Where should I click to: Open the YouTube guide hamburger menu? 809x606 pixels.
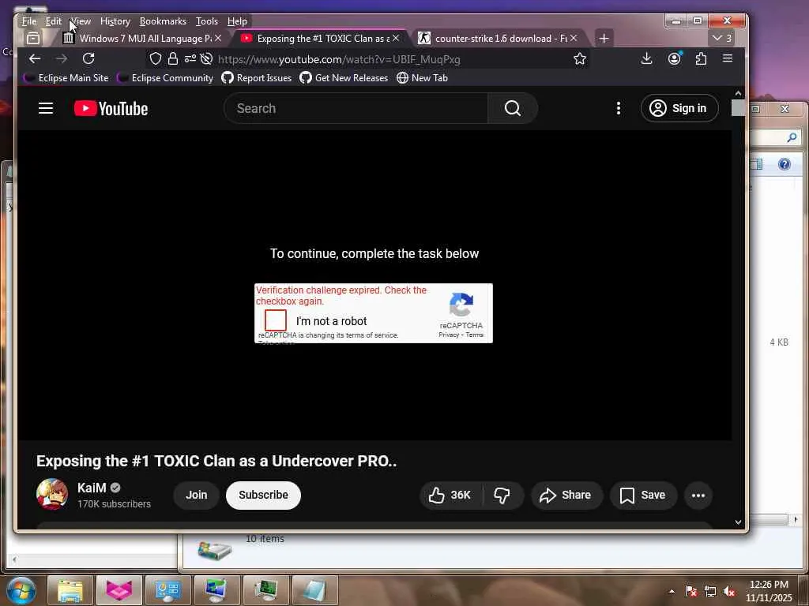point(46,108)
